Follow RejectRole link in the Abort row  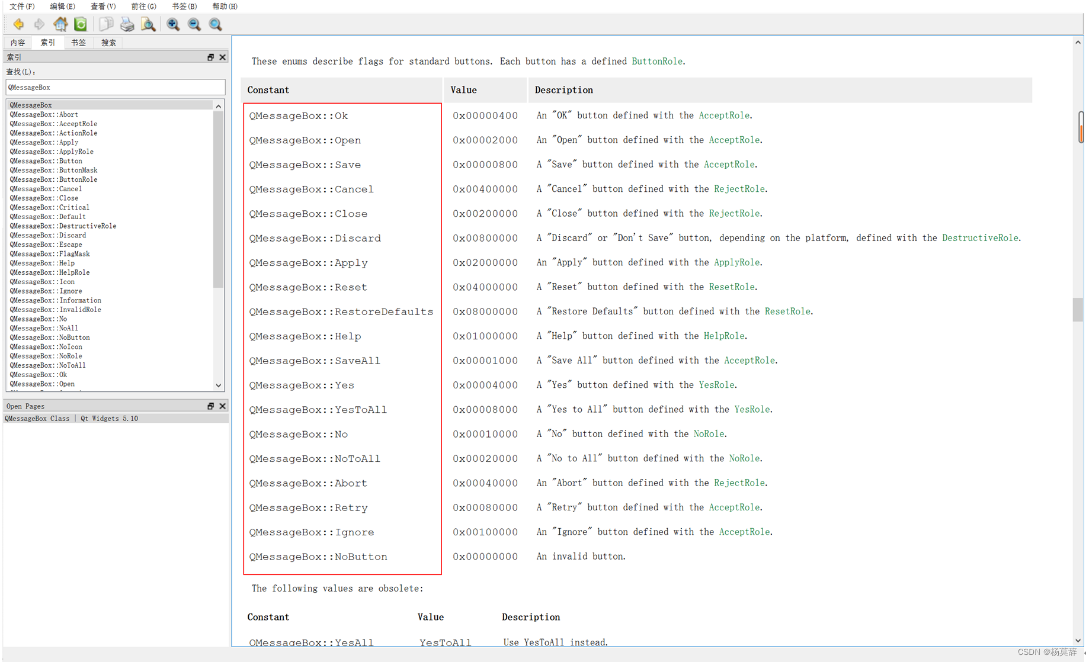(739, 483)
